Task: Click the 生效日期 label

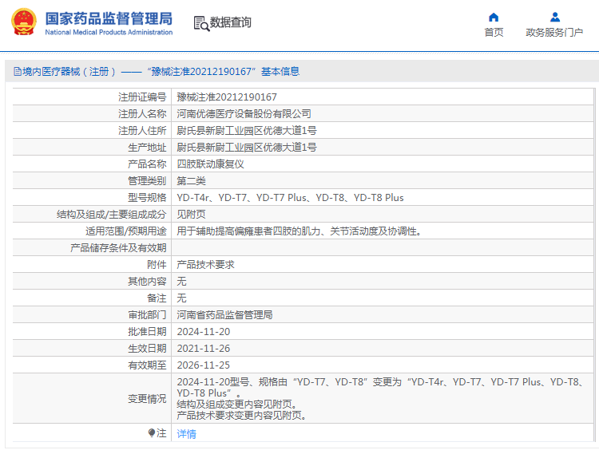Action: (x=147, y=349)
